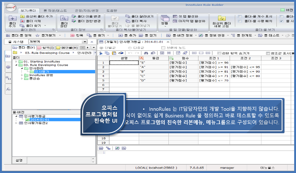Click the paste clipboard icon in rule editor
Viewport: 296px width, 173px height.
(114, 53)
